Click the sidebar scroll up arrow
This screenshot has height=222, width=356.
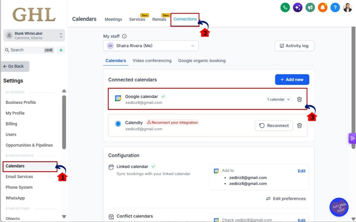[64, 91]
